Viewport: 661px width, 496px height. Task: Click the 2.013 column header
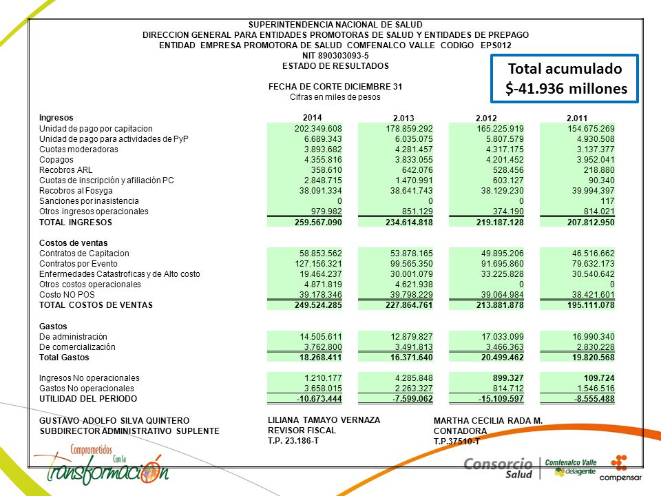403,118
